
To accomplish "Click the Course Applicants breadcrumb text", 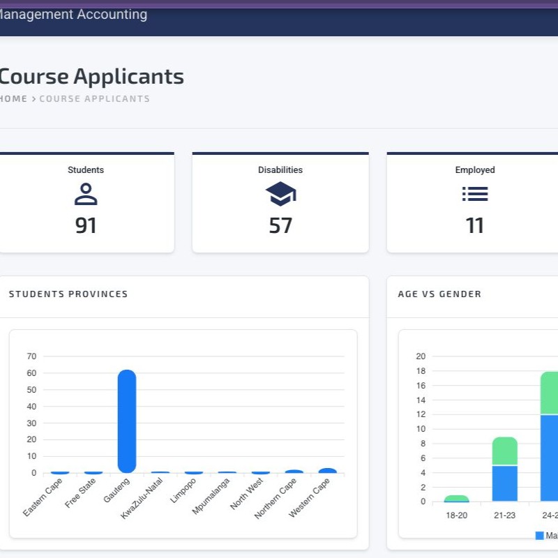I will pos(94,99).
